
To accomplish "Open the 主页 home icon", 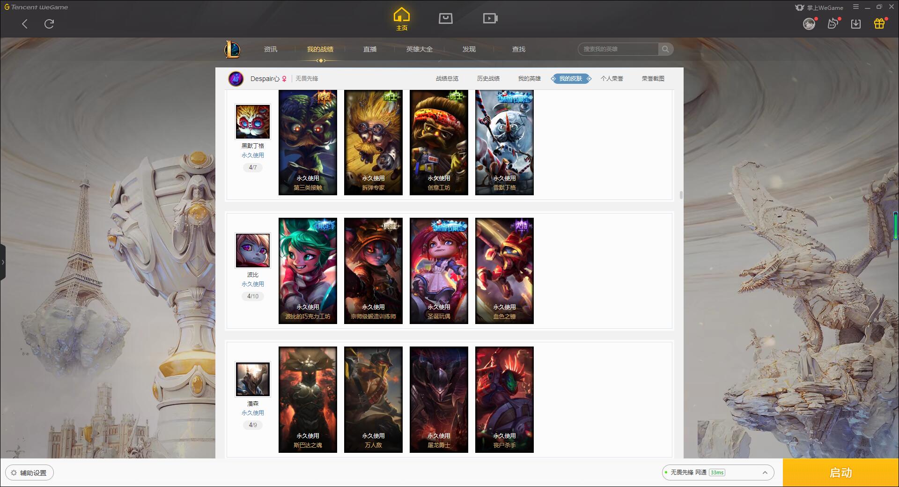I will point(402,19).
